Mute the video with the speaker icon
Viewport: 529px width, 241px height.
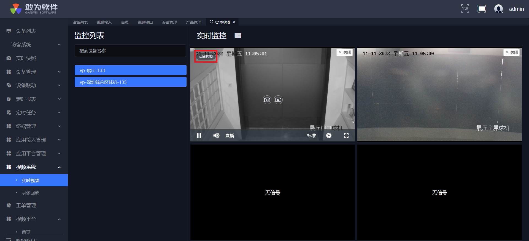(x=216, y=135)
